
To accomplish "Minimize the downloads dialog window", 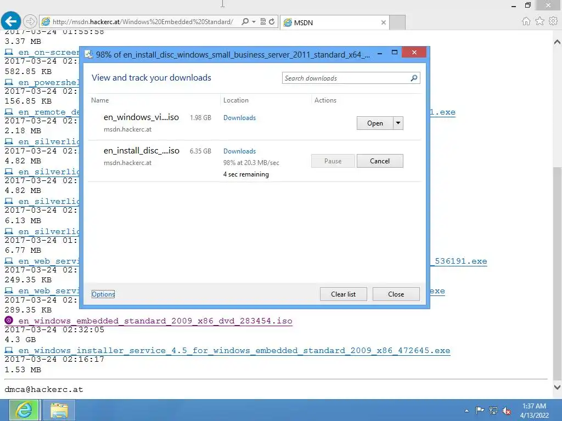I will pyautogui.click(x=380, y=53).
